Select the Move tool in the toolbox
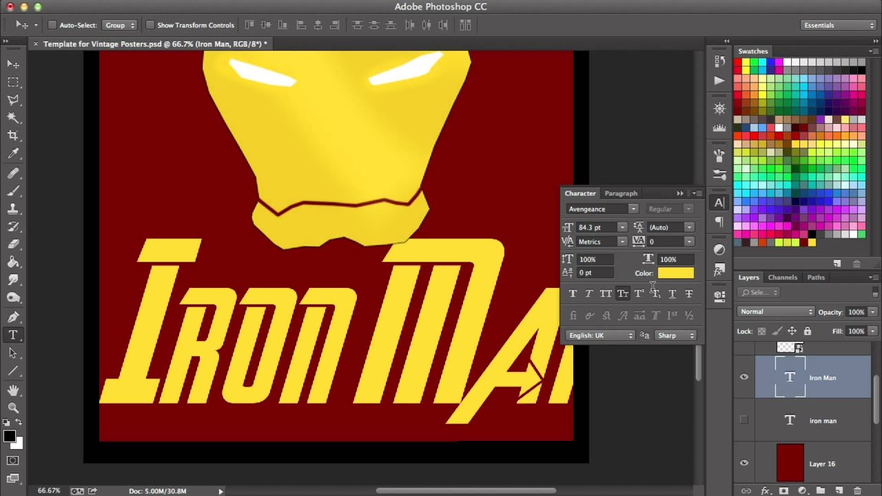The image size is (882, 496). pos(13,64)
